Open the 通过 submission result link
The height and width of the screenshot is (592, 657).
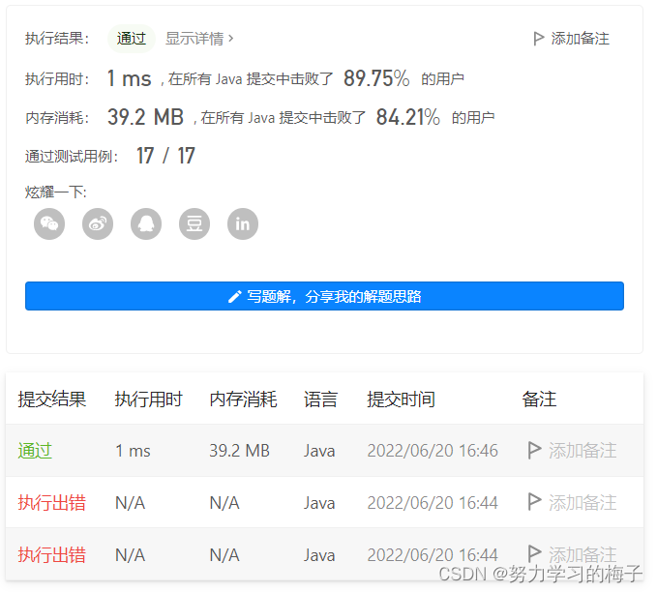point(35,451)
